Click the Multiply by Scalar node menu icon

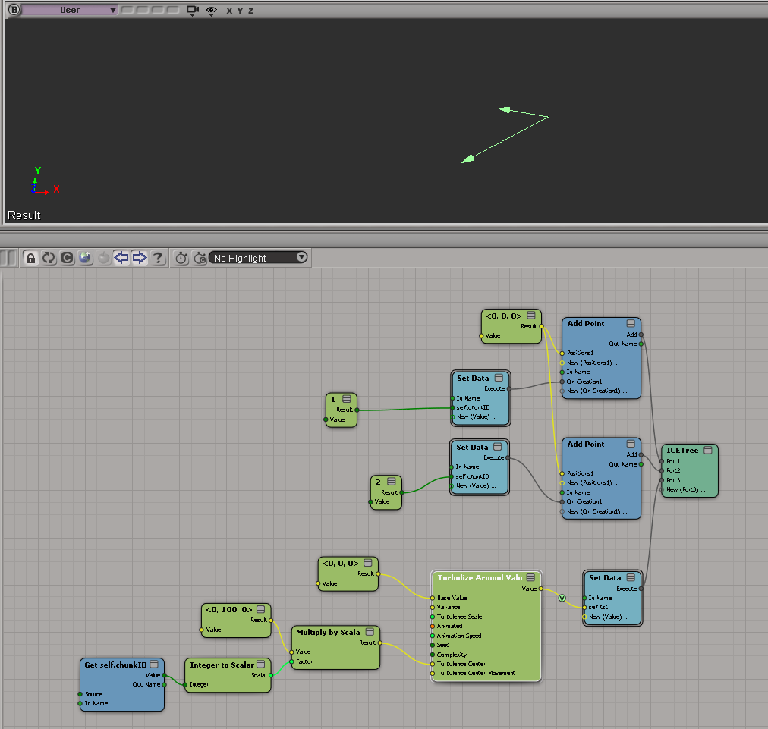pyautogui.click(x=368, y=632)
